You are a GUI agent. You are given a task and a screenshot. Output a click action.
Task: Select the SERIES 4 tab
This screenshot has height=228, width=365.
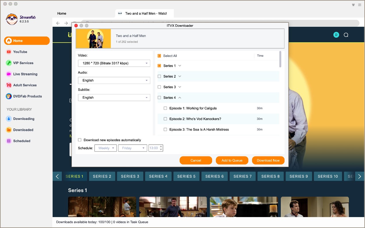158,176
